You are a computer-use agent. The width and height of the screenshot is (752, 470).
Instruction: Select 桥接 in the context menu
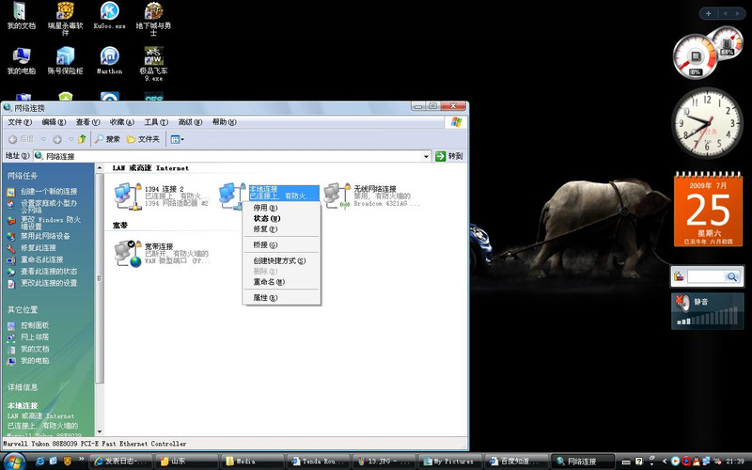(x=281, y=245)
